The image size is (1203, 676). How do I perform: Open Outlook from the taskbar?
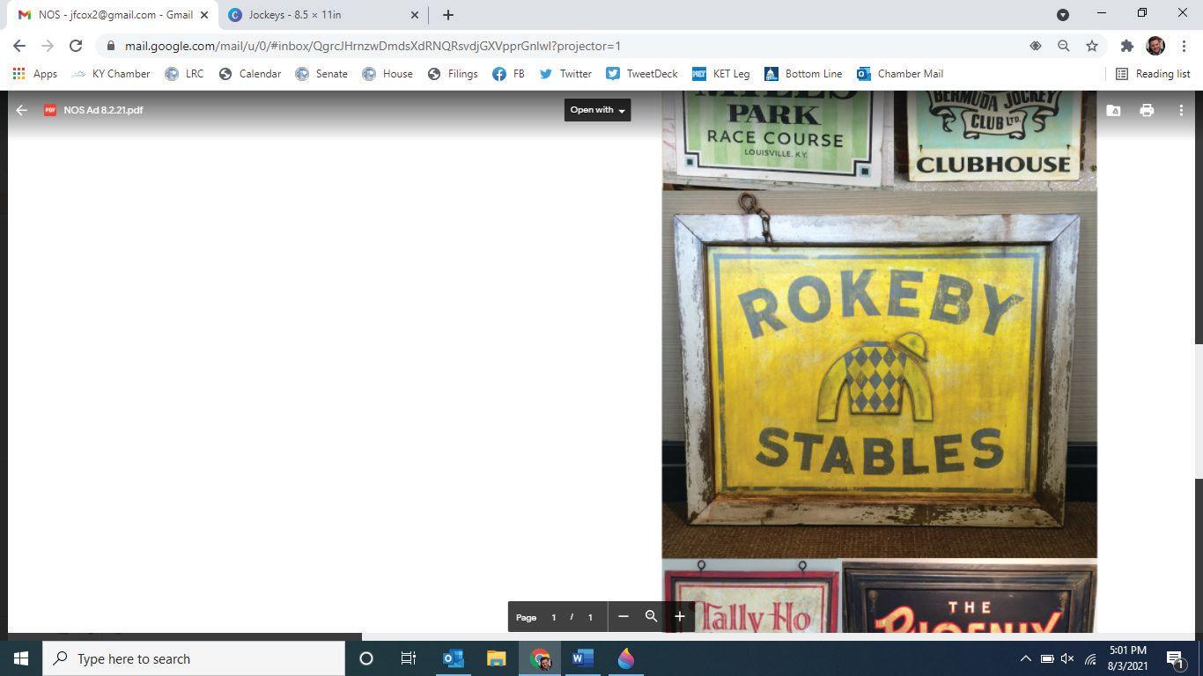(454, 658)
